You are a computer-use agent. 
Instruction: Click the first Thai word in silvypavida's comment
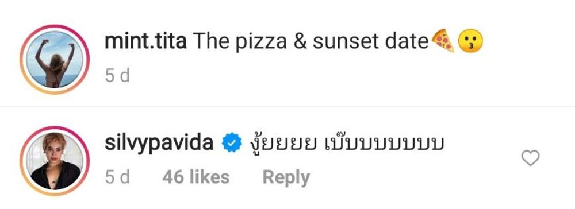(282, 144)
